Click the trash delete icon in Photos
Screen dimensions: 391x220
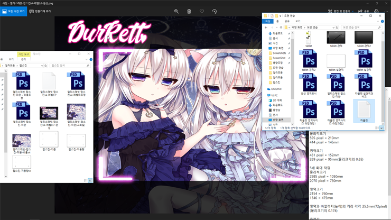pyautogui.click(x=189, y=12)
